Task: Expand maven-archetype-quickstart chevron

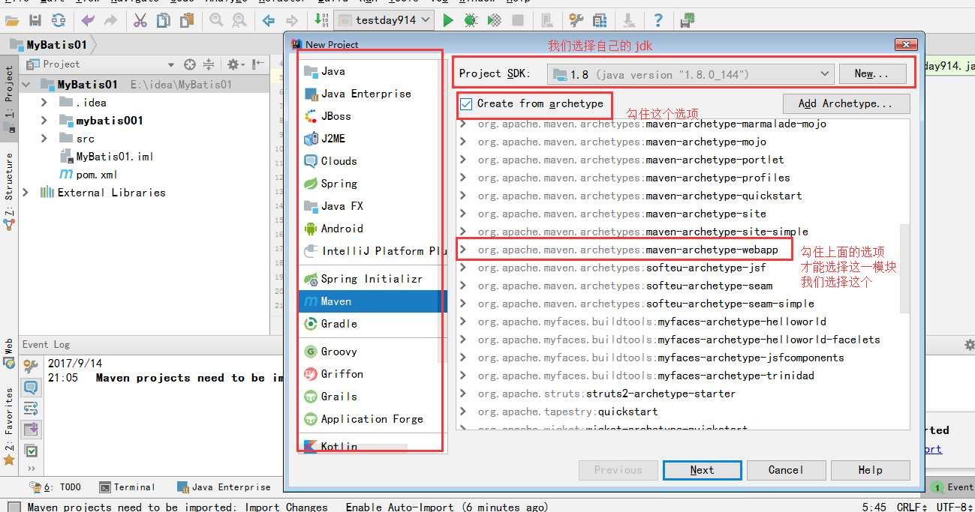Action: pos(464,196)
